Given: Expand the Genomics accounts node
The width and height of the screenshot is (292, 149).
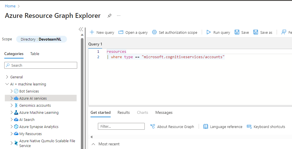Looking at the screenshot, I should 12,105.
